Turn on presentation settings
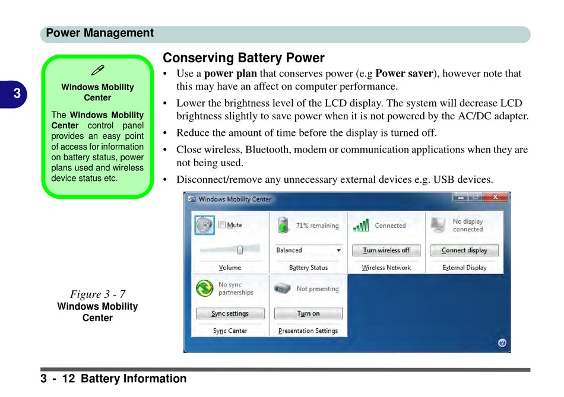564x397 pixels. (308, 313)
